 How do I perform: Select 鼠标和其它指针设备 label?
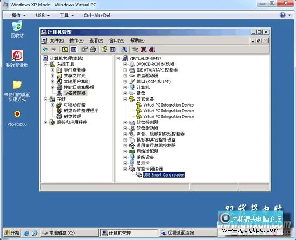(x=156, y=140)
